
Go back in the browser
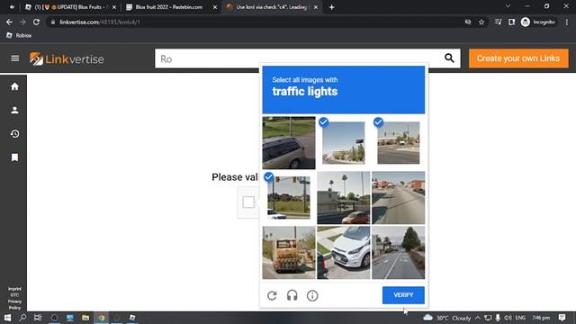pos(9,22)
